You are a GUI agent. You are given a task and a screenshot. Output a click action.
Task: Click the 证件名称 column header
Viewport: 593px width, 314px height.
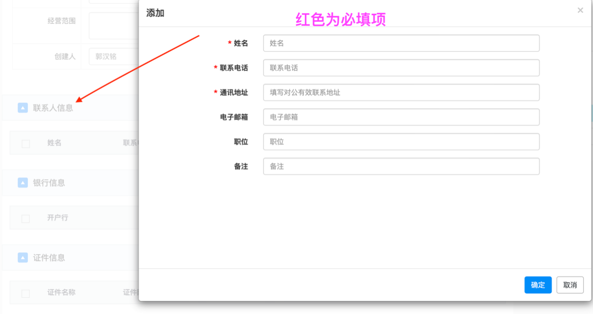click(61, 292)
